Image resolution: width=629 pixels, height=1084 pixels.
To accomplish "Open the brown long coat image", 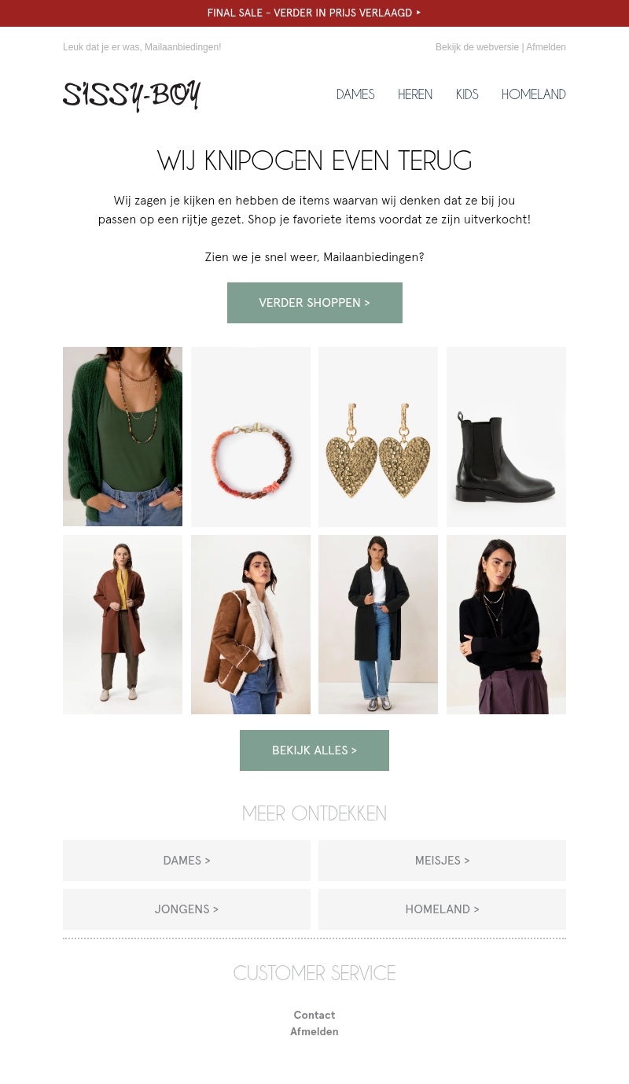I will (x=123, y=625).
